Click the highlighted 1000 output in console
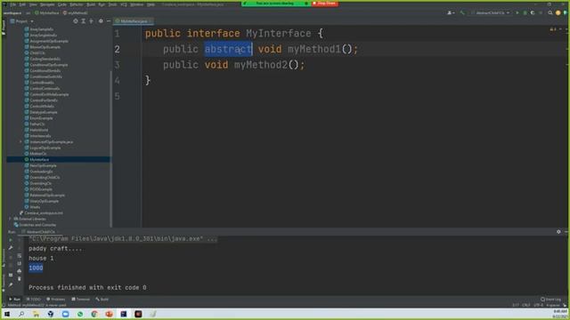 (x=36, y=268)
